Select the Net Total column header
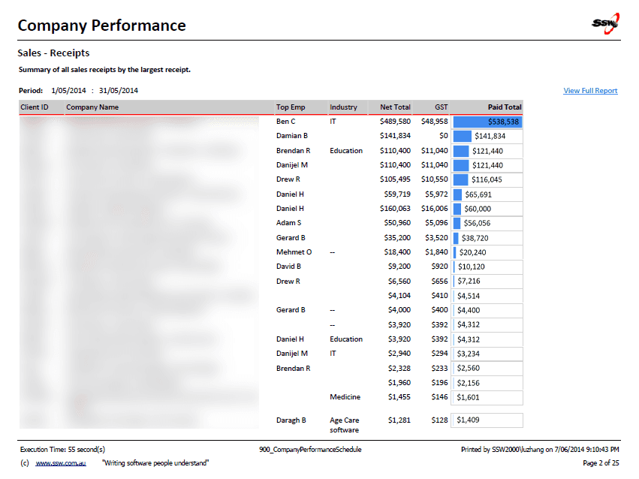Viewport: 639px width, 479px height. (x=395, y=107)
